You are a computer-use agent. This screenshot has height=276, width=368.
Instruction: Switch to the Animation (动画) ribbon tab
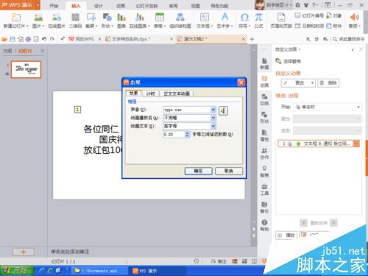[121, 6]
